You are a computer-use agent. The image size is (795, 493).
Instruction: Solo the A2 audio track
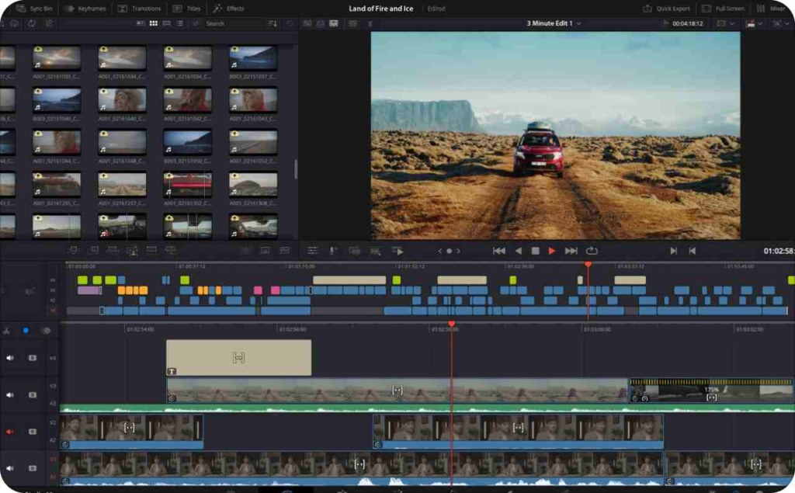click(x=31, y=429)
